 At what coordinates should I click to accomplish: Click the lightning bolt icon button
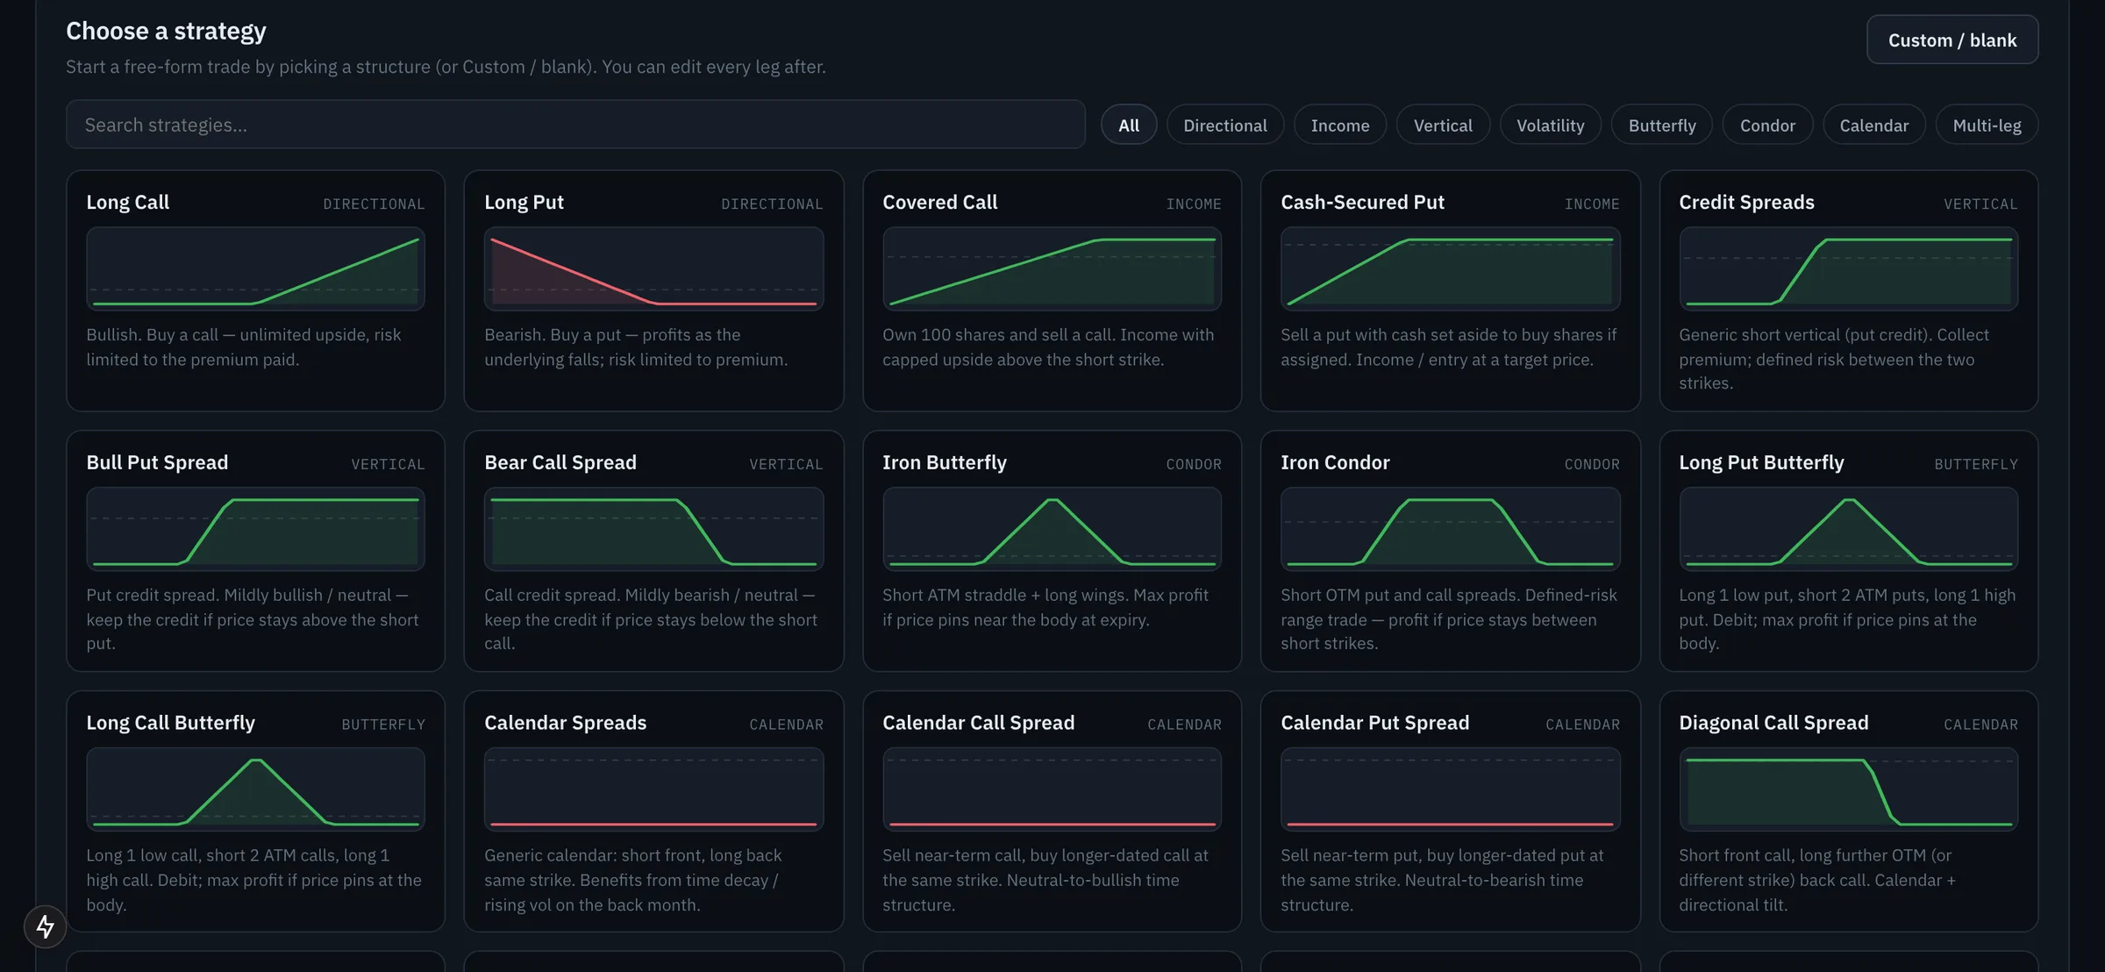45,926
